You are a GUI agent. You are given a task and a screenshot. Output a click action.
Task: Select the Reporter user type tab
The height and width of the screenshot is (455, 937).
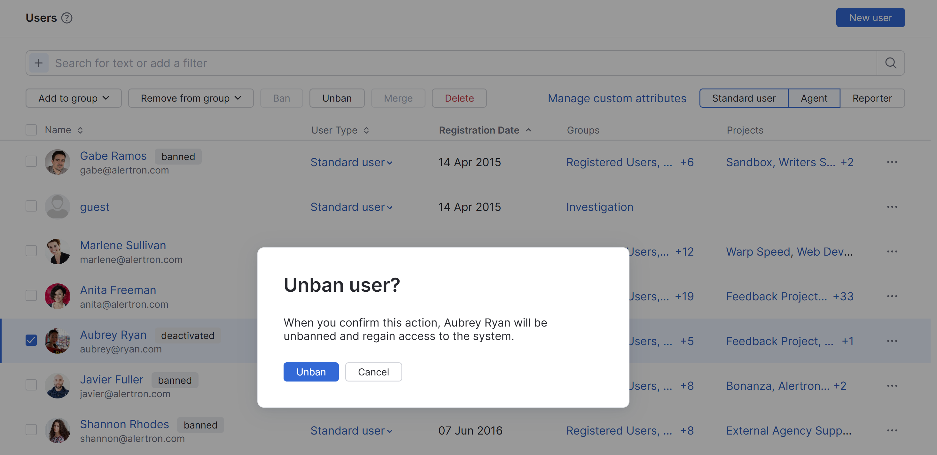872,98
